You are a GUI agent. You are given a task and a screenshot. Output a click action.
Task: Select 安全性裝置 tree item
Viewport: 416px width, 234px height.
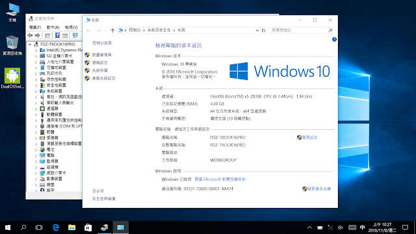tap(56, 85)
